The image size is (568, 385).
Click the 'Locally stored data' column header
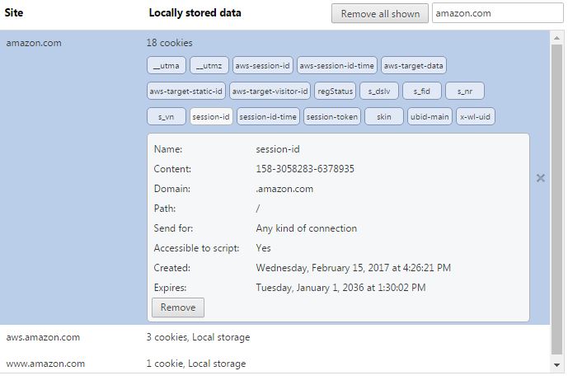(x=195, y=12)
